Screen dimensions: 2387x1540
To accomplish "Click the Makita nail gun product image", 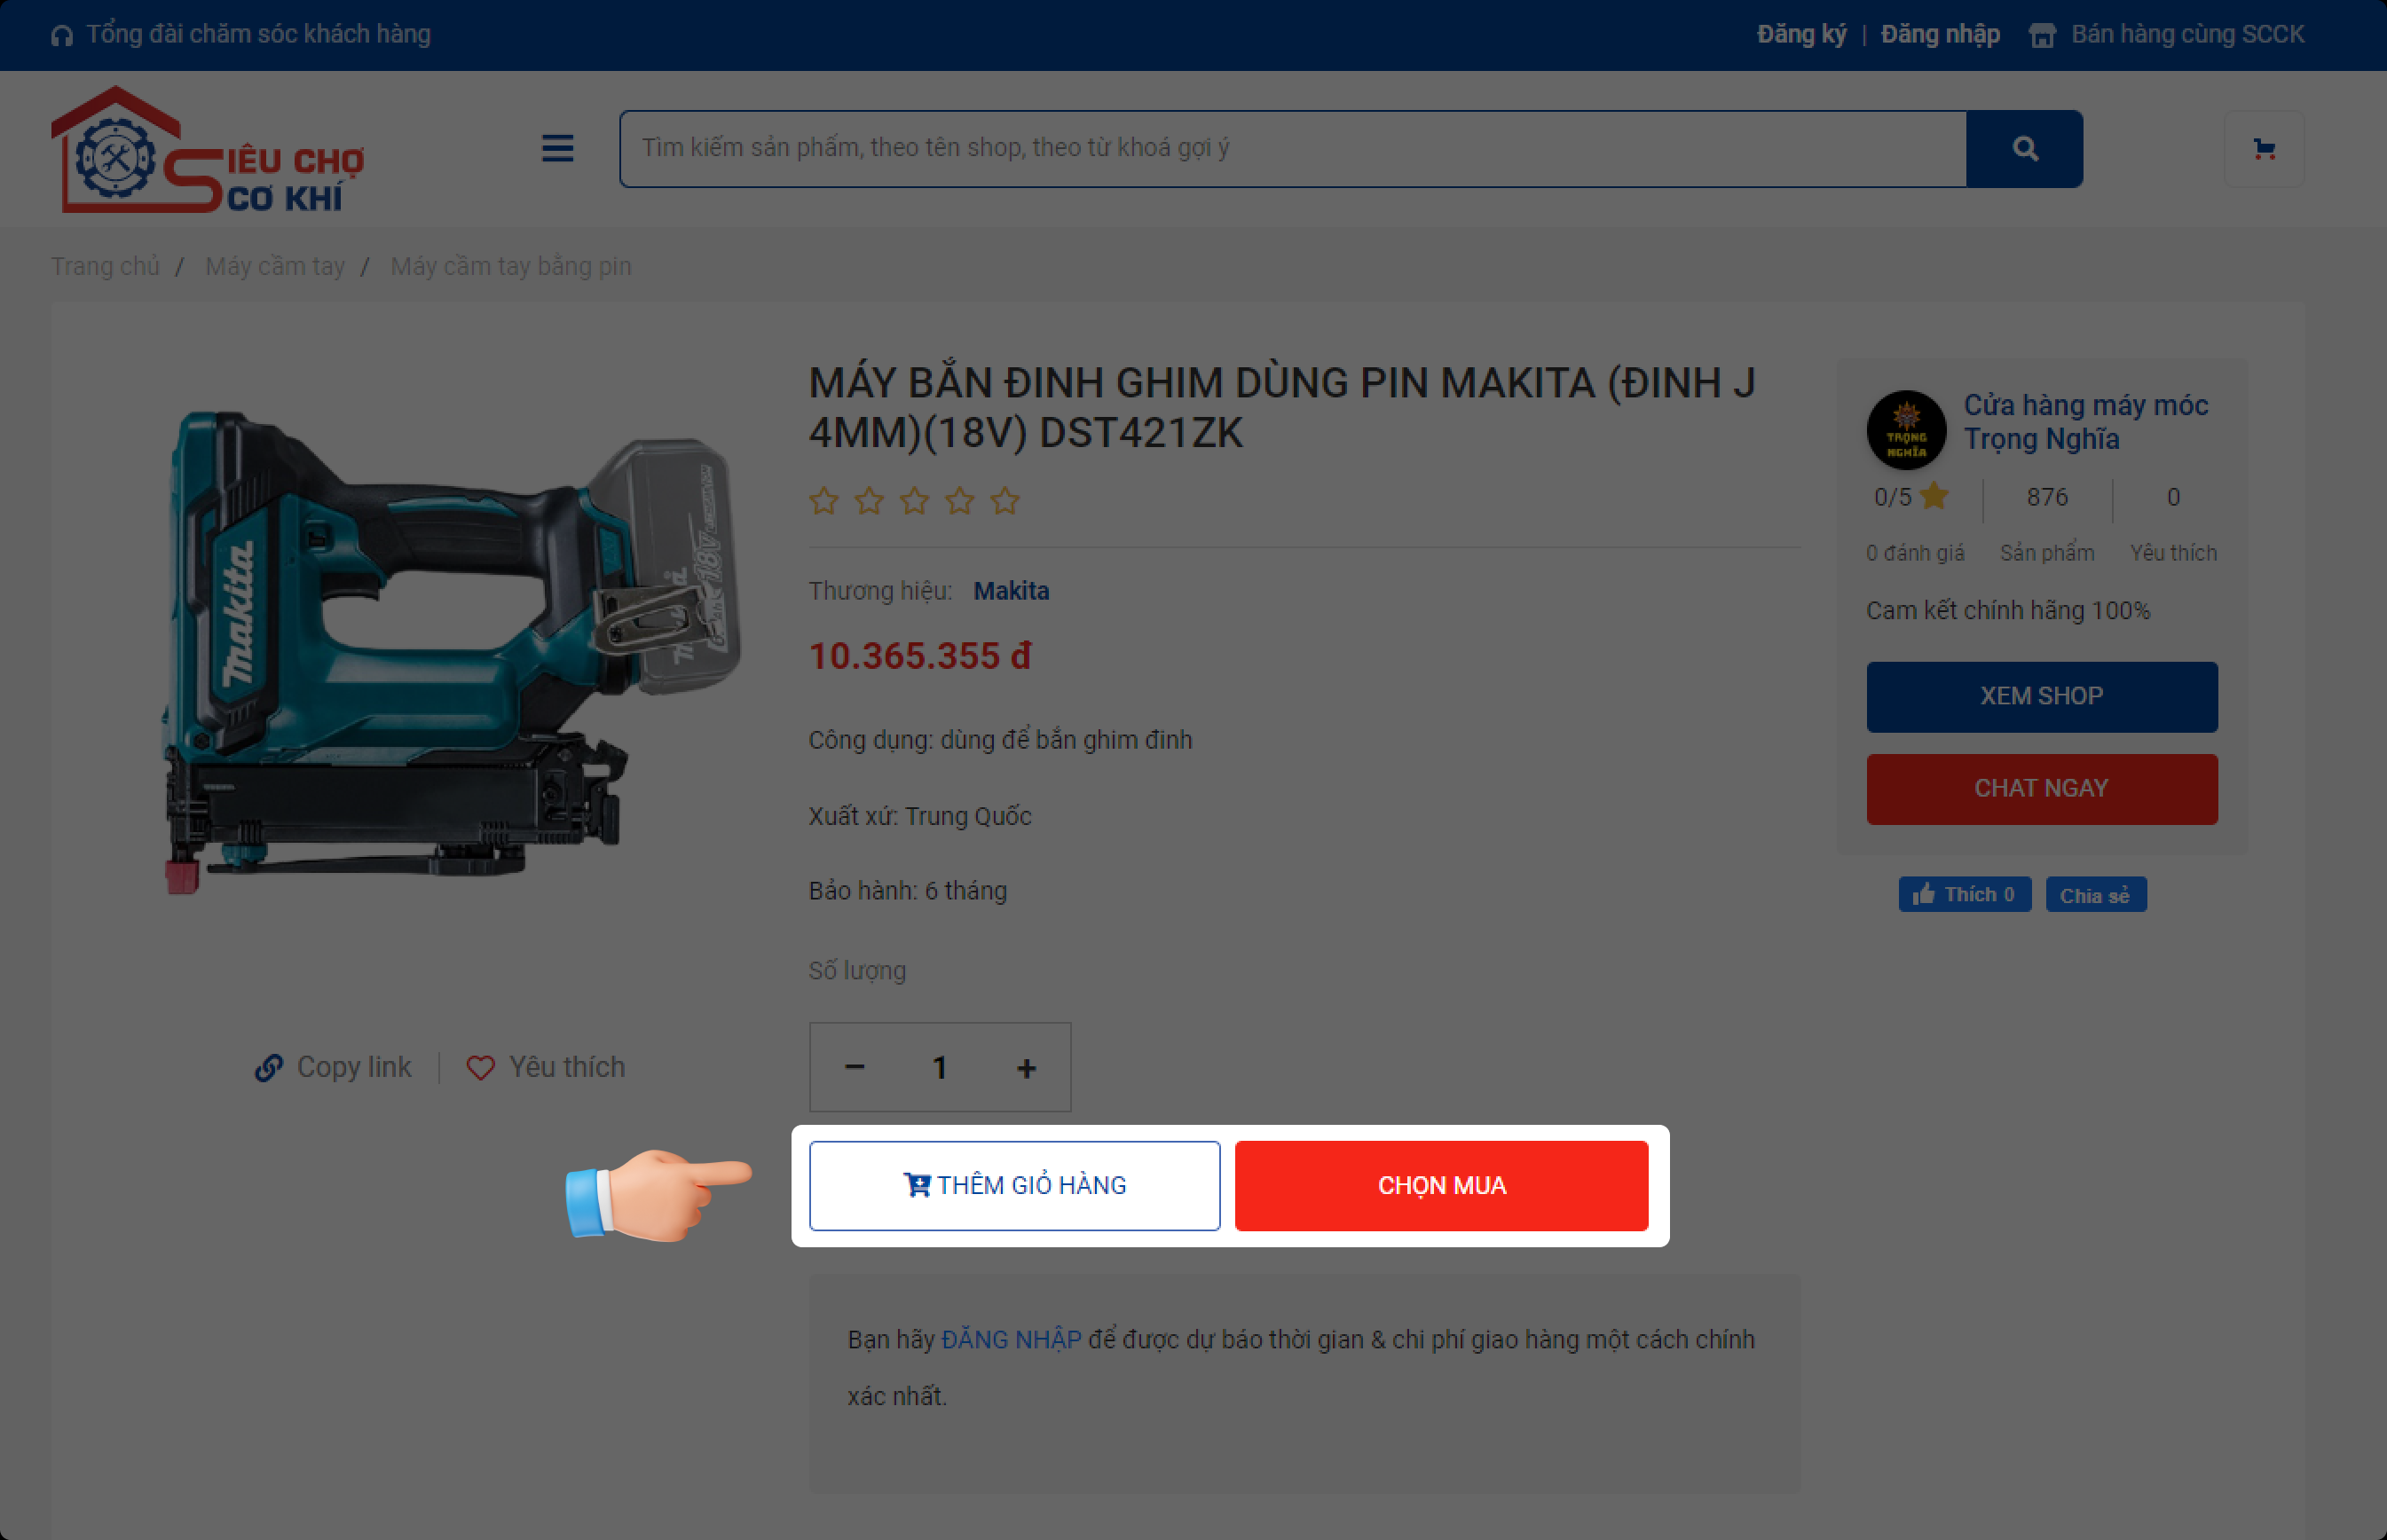I will (451, 652).
